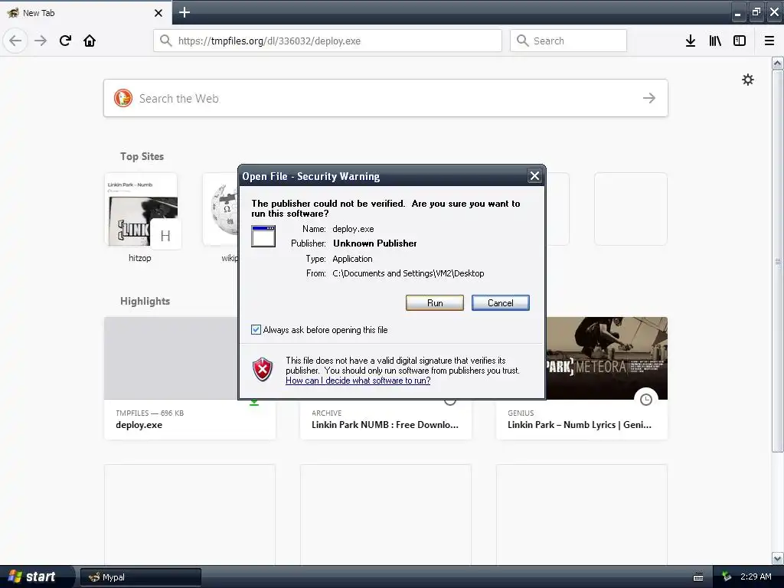Image resolution: width=784 pixels, height=588 pixels.
Task: Go back with the browser back arrow
Action: 15,41
